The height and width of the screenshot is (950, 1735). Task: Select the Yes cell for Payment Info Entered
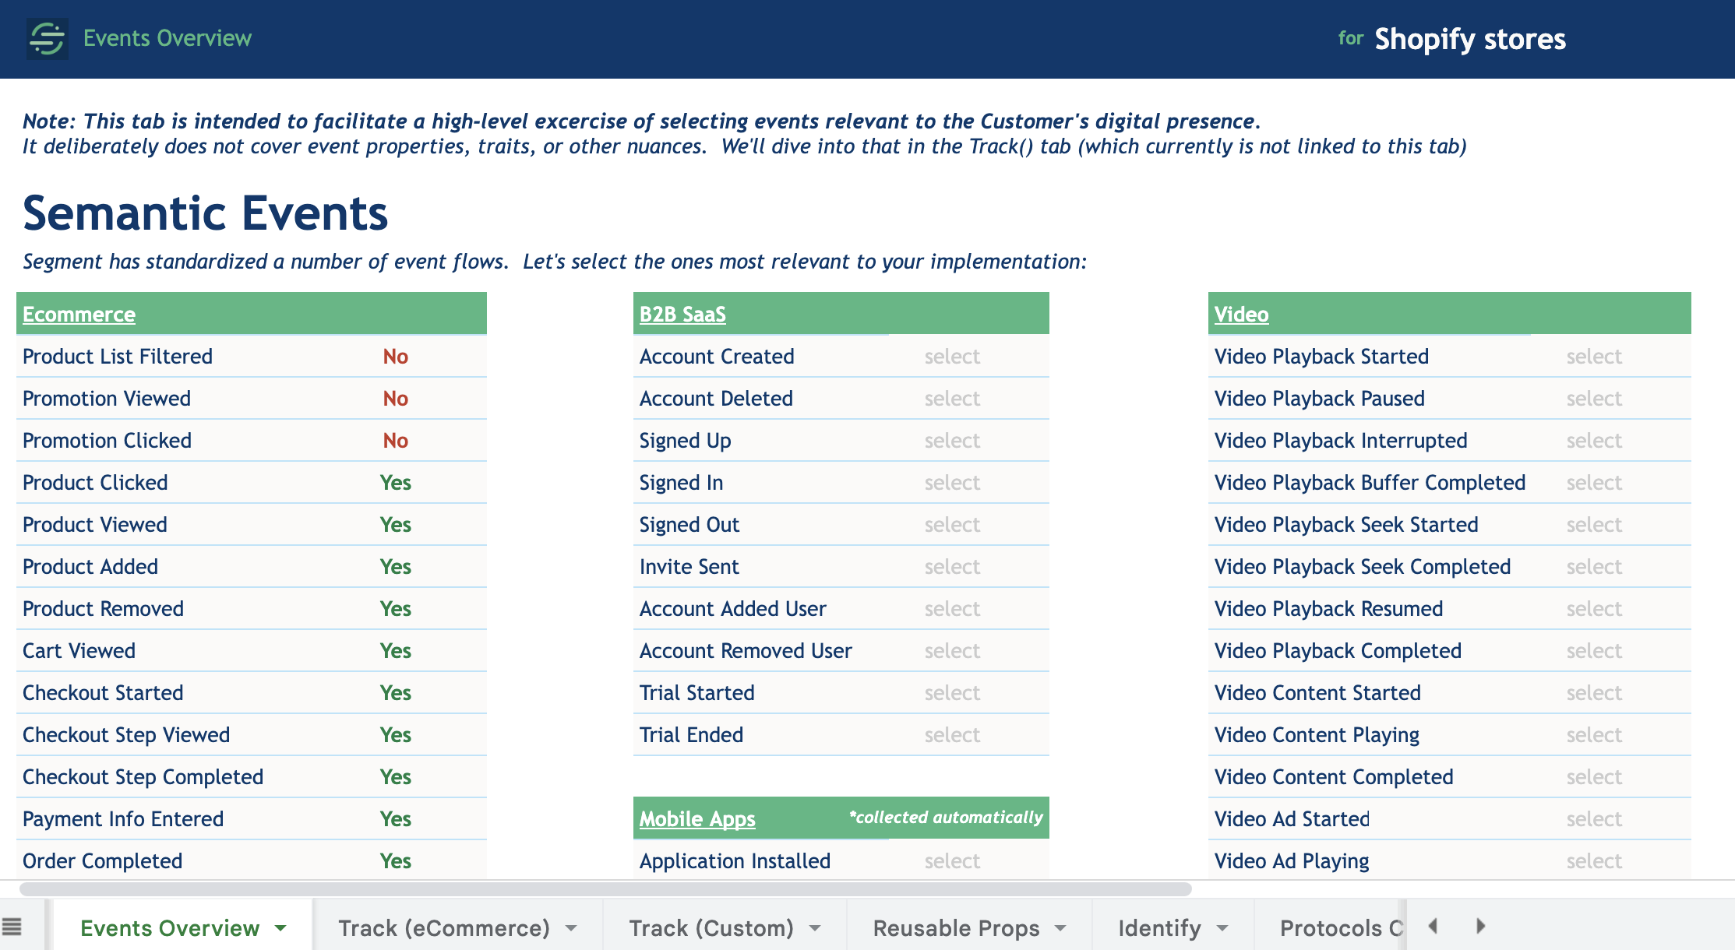pos(396,819)
